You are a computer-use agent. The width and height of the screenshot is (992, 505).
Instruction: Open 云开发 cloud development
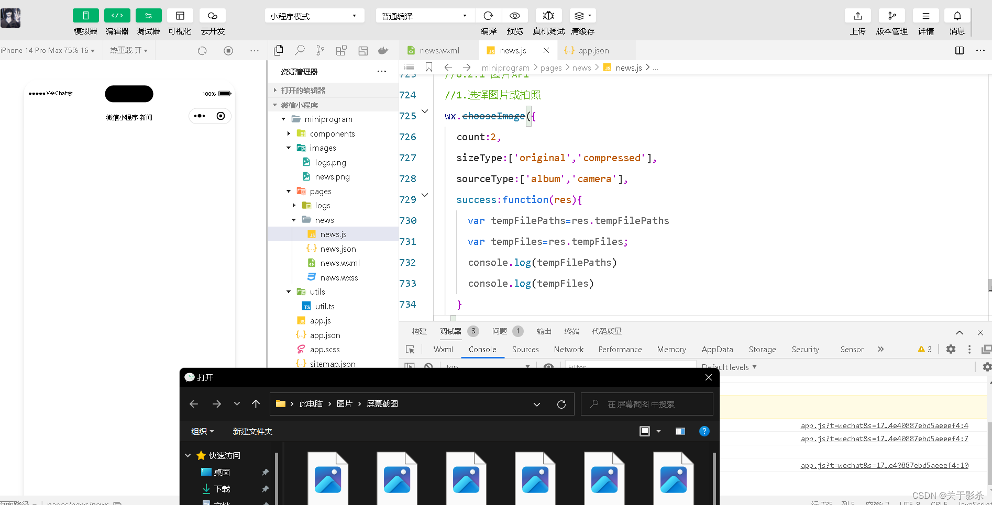213,16
